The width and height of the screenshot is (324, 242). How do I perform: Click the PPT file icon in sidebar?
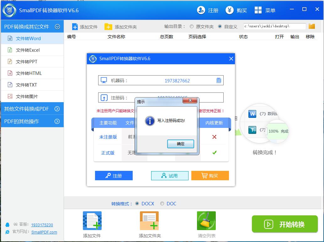pyautogui.click(x=10, y=61)
